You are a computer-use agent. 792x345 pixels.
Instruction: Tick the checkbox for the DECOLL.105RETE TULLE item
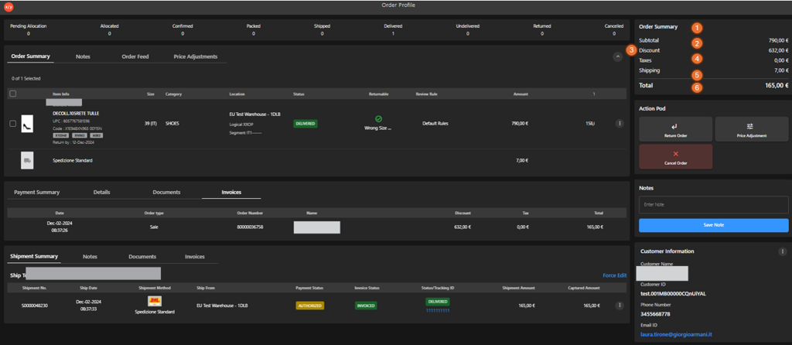[13, 124]
